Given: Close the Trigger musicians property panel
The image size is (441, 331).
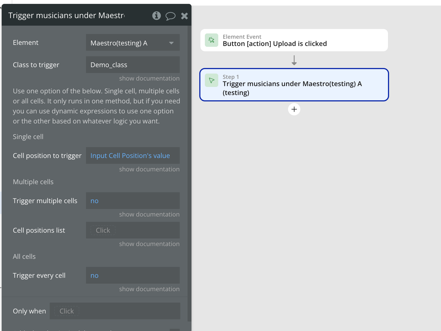Looking at the screenshot, I should pyautogui.click(x=184, y=16).
